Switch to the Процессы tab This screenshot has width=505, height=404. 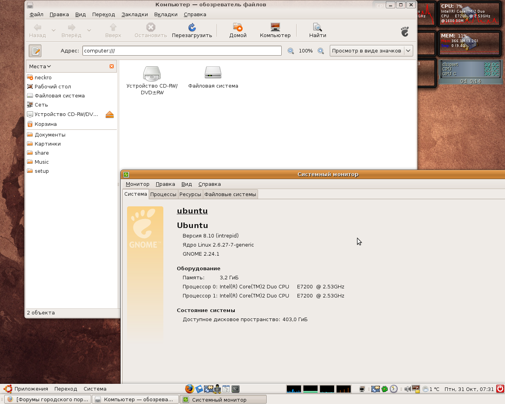(163, 194)
